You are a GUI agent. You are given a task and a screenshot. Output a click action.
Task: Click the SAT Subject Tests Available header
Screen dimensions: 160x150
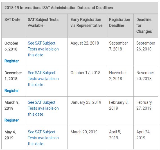click(43, 22)
